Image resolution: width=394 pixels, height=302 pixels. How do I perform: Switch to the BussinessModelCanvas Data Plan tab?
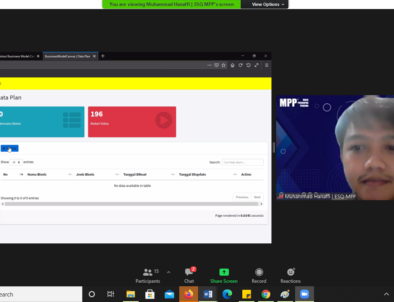(67, 56)
